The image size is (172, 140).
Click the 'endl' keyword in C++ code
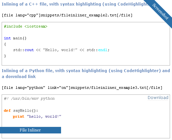pos(102,50)
